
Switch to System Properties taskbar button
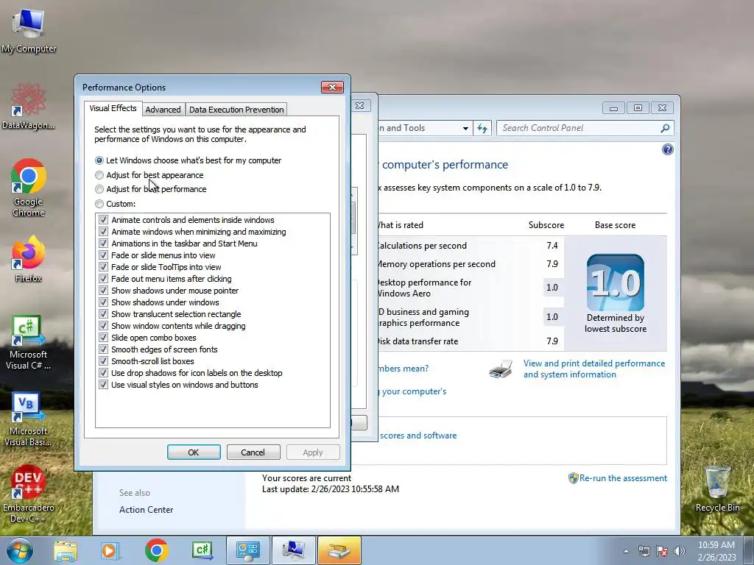[293, 550]
